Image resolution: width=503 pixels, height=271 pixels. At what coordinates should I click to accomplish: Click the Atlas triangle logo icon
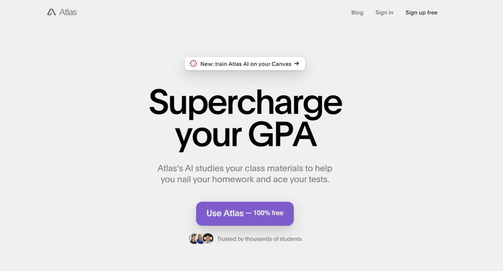pos(52,12)
